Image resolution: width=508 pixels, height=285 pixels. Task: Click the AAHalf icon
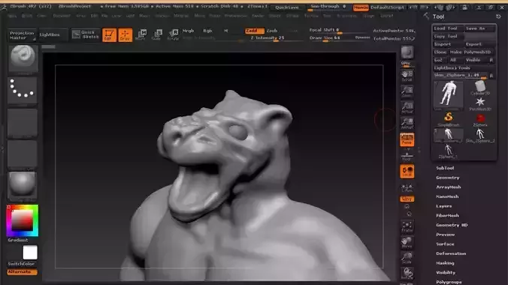click(x=407, y=123)
